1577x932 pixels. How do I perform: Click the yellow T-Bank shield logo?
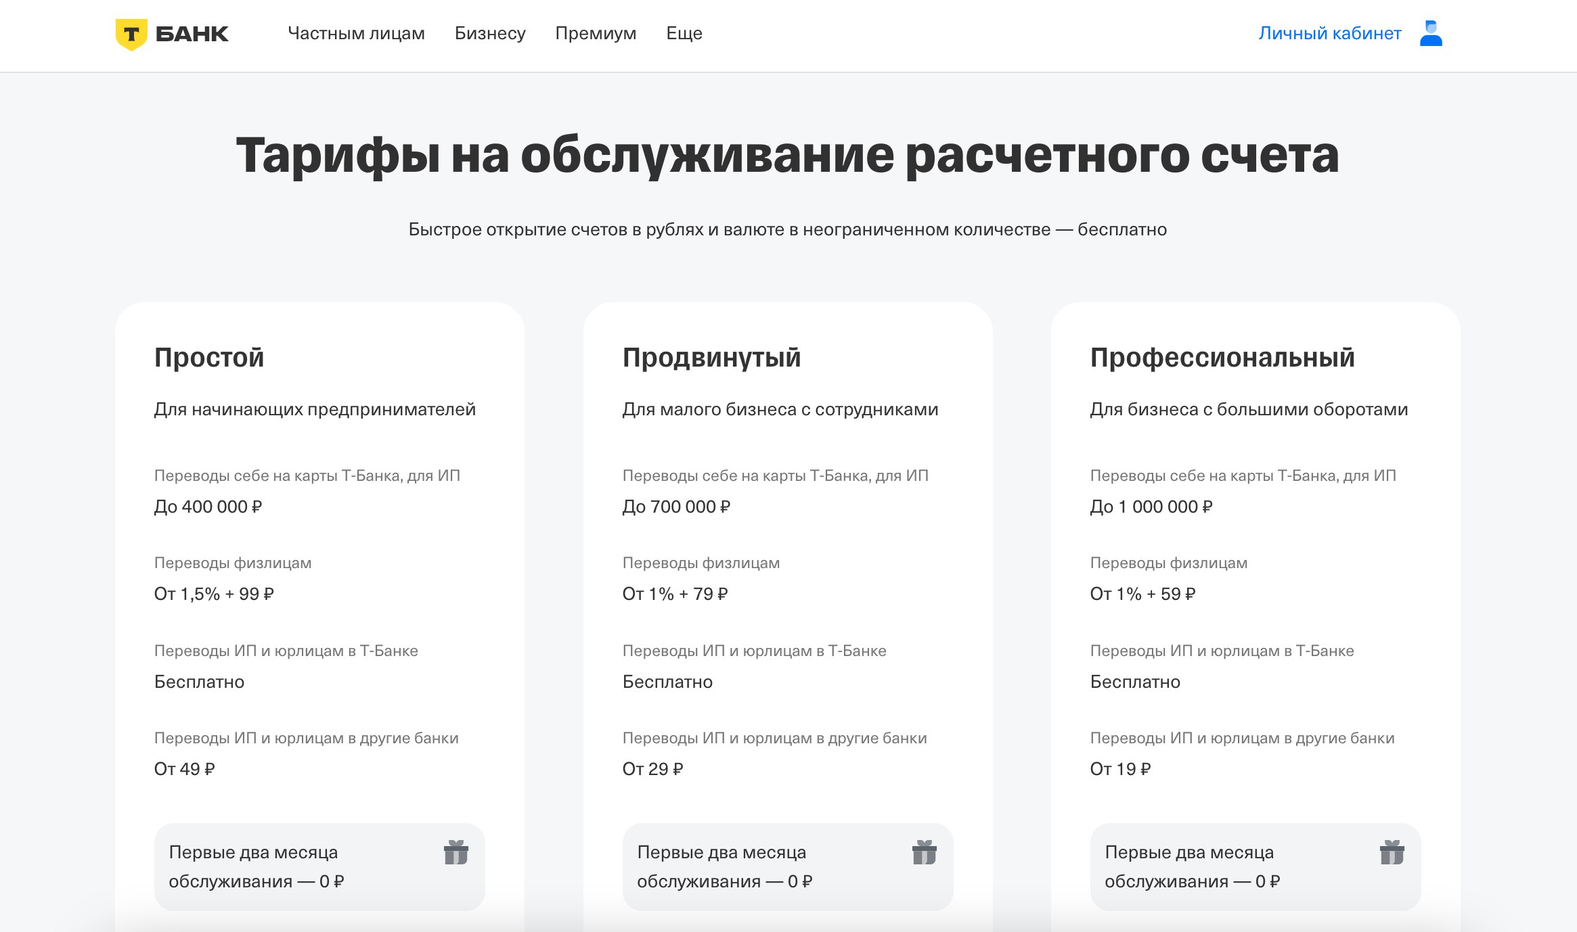point(131,34)
